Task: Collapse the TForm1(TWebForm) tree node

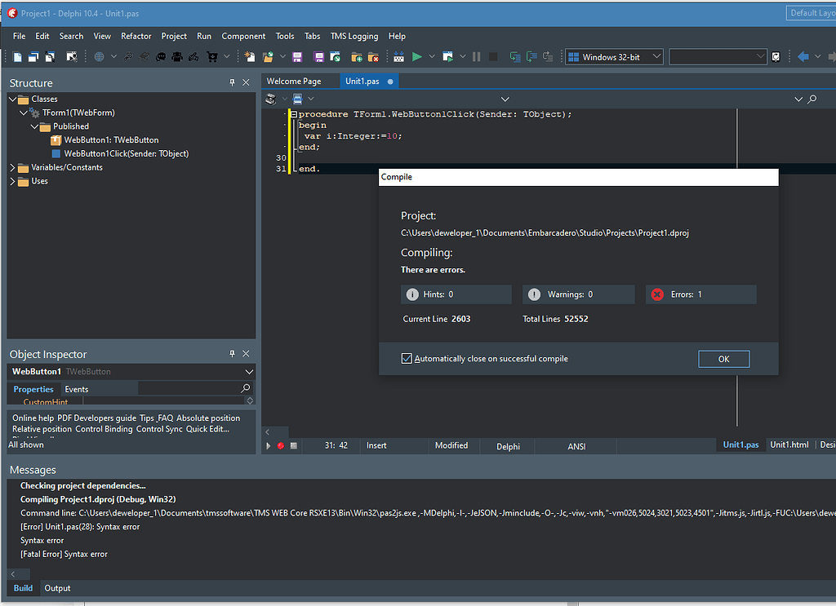Action: (x=23, y=113)
